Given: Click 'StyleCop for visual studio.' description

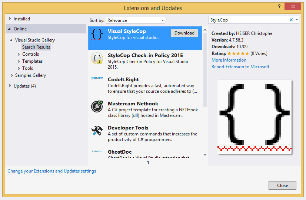Looking at the screenshot, I should [133, 37].
